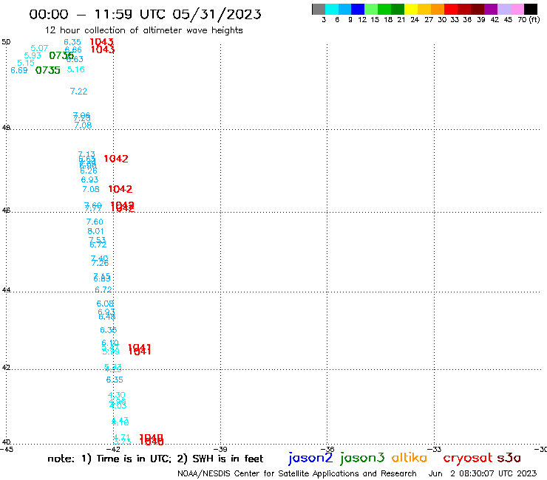The height and width of the screenshot is (480, 547).
Task: Click the longitude axis label '-33'
Action: pyautogui.click(x=434, y=449)
